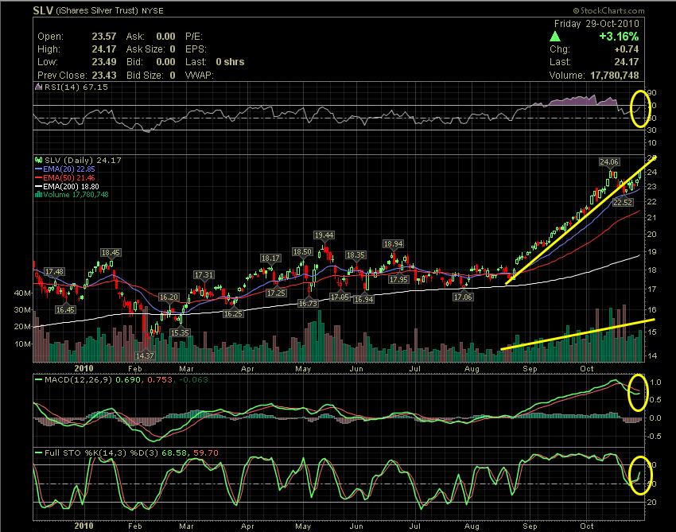Screen dimensions: 676x532
Task: Click the High value 24.17 in header
Action: pos(104,49)
